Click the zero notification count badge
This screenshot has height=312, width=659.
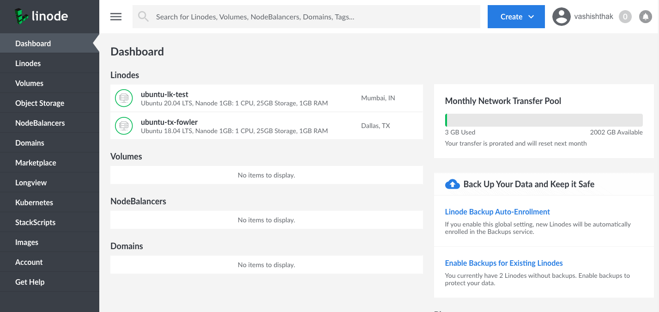(x=625, y=17)
